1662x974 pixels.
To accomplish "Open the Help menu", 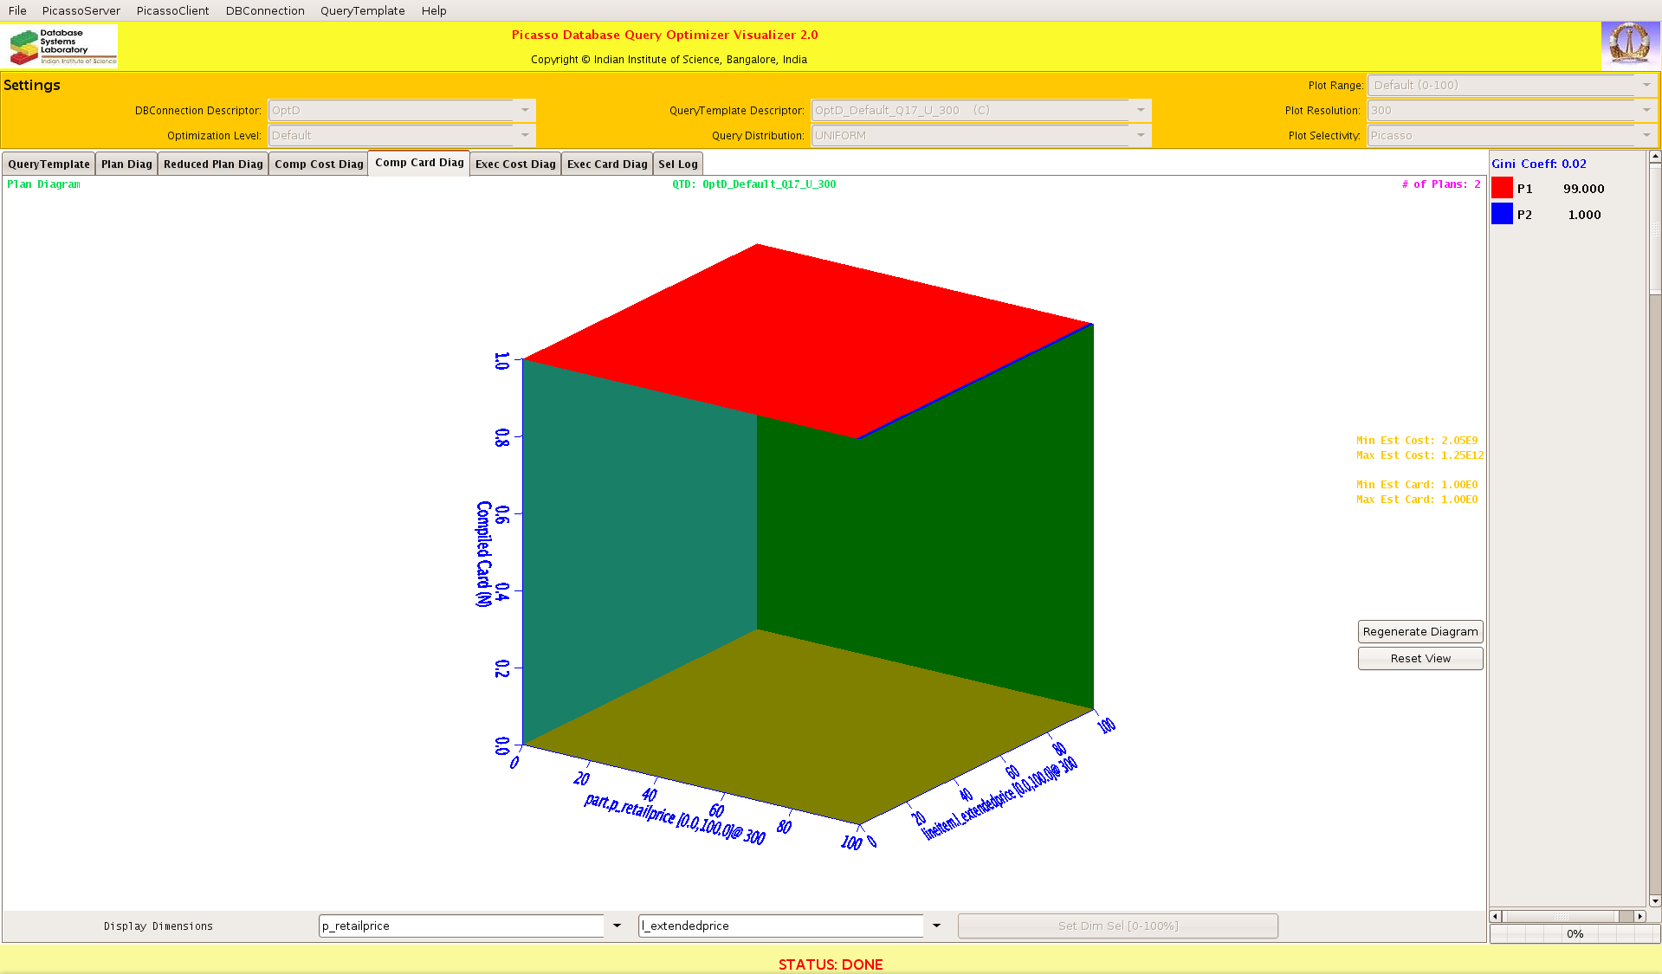I will coord(434,10).
